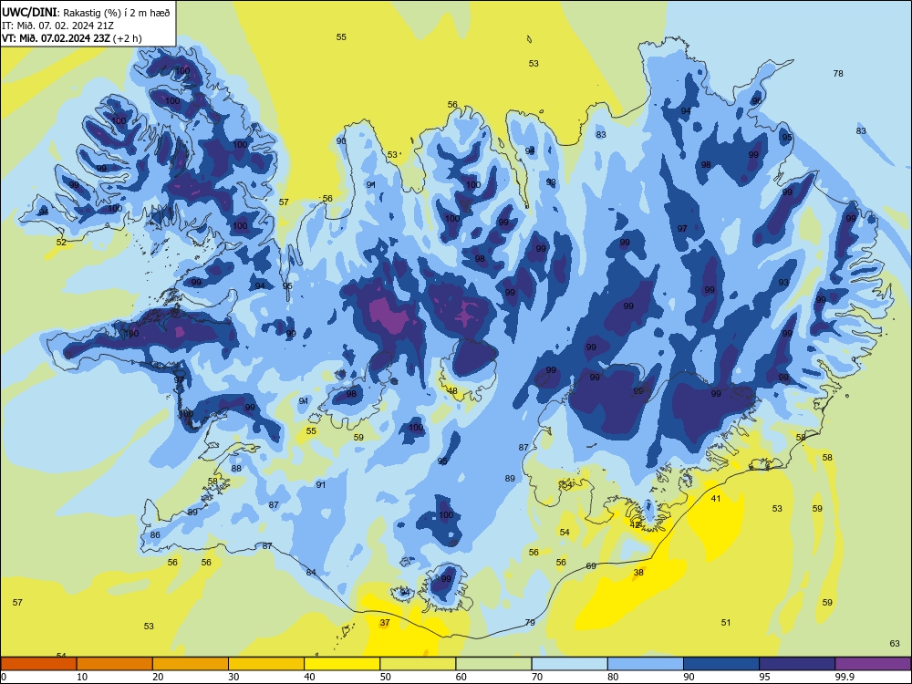Click the '95' legend tick label
This screenshot has width=912, height=684.
coord(765,677)
